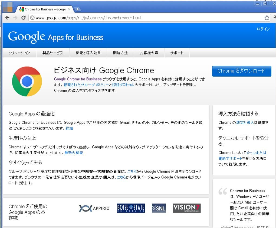Click the browser reload icon
The width and height of the screenshot is (276, 228).
(x=23, y=18)
